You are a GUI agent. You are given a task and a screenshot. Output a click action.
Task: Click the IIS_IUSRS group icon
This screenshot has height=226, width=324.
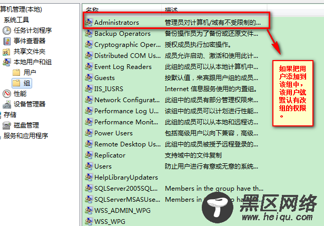coord(89,89)
